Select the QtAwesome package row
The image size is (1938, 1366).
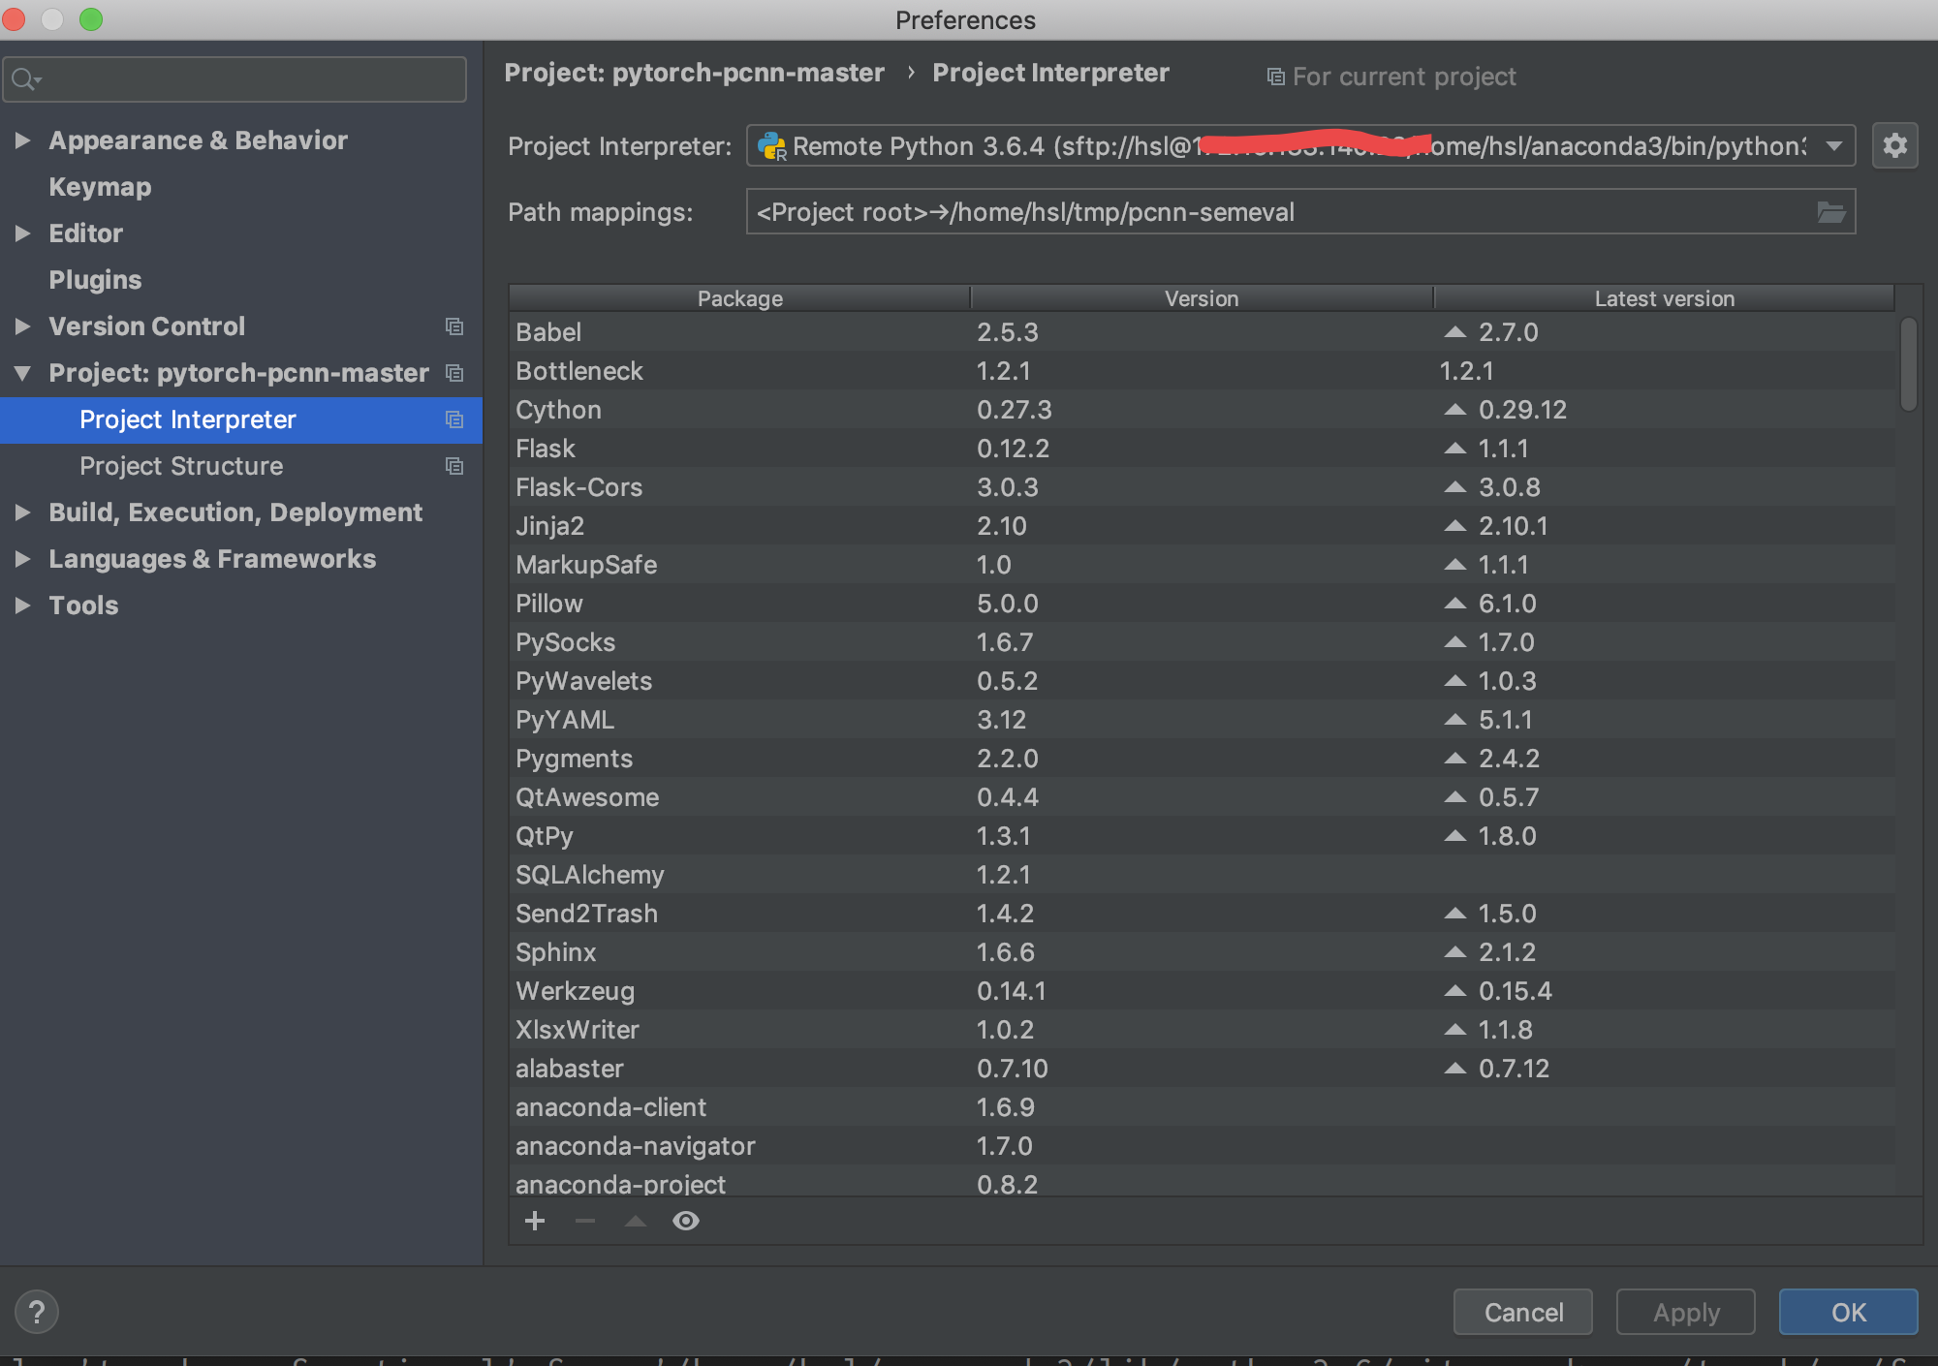coord(1202,797)
